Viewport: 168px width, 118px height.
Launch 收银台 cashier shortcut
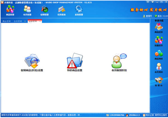click(159, 82)
